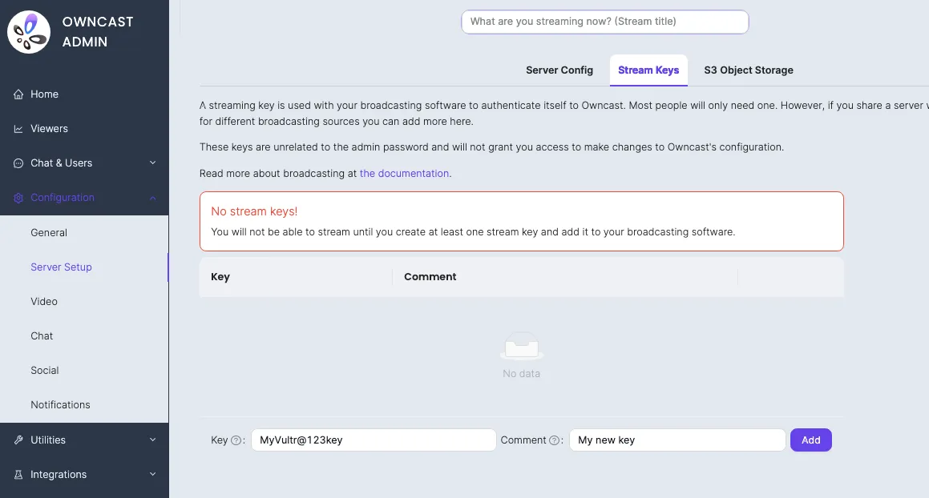Click the 'No stream keys!' warning heading
929x498 pixels.
pos(254,211)
